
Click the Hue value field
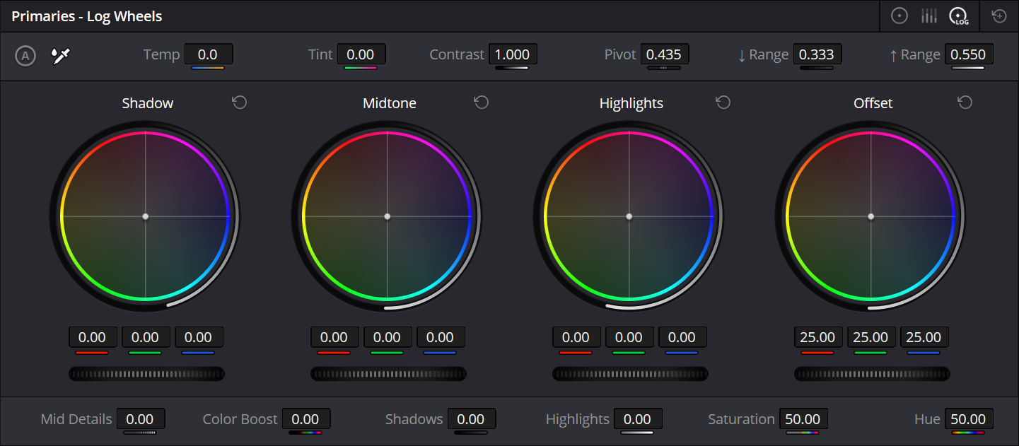(x=968, y=419)
